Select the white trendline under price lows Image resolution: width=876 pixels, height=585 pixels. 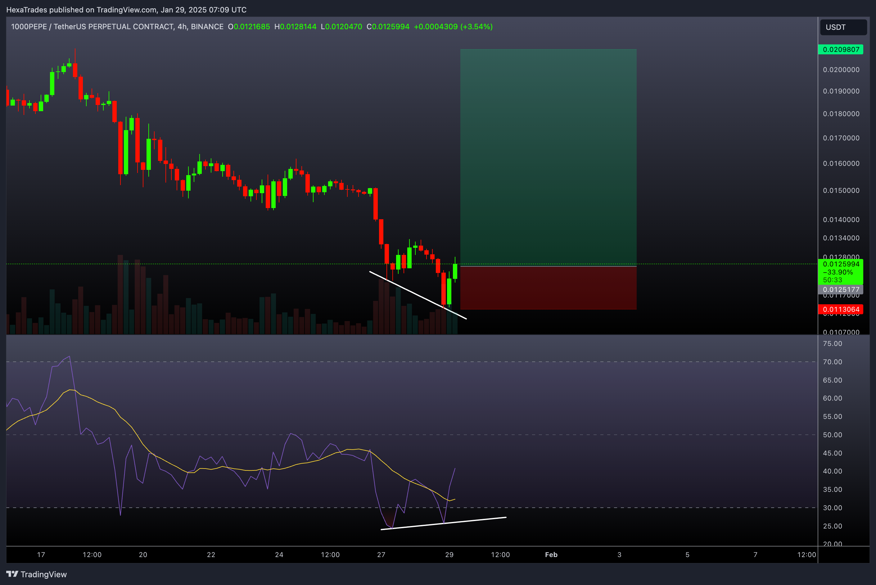[418, 295]
